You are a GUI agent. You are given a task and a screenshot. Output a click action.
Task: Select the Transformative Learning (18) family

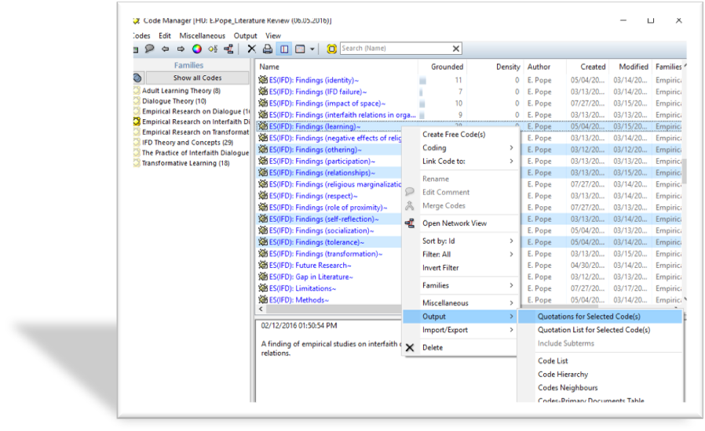(185, 163)
